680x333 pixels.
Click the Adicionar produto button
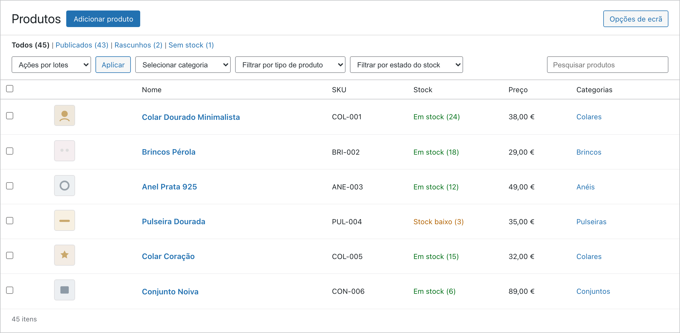click(x=103, y=19)
